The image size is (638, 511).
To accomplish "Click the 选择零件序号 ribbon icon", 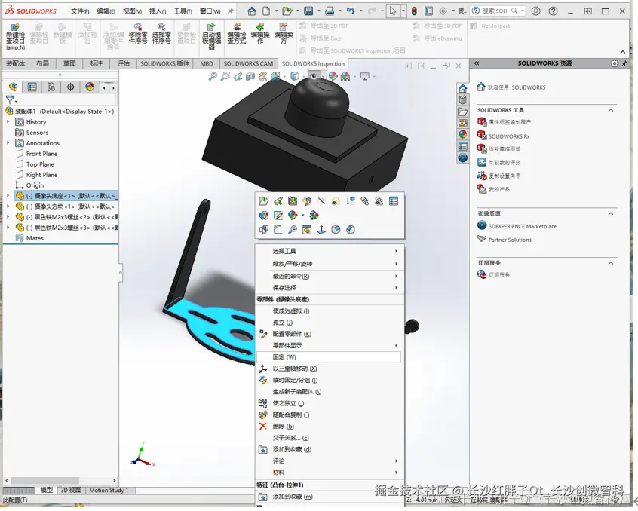I will (161, 34).
